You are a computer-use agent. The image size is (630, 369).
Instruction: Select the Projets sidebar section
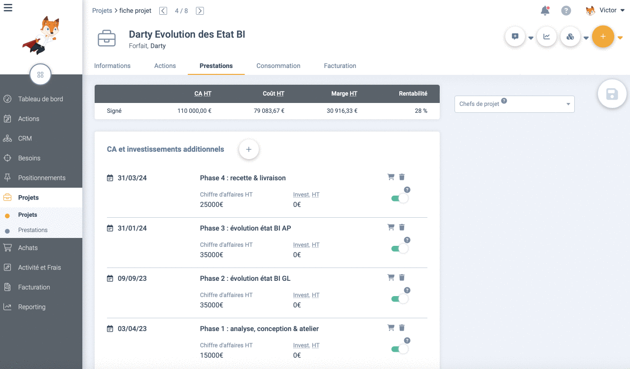pyautogui.click(x=41, y=198)
